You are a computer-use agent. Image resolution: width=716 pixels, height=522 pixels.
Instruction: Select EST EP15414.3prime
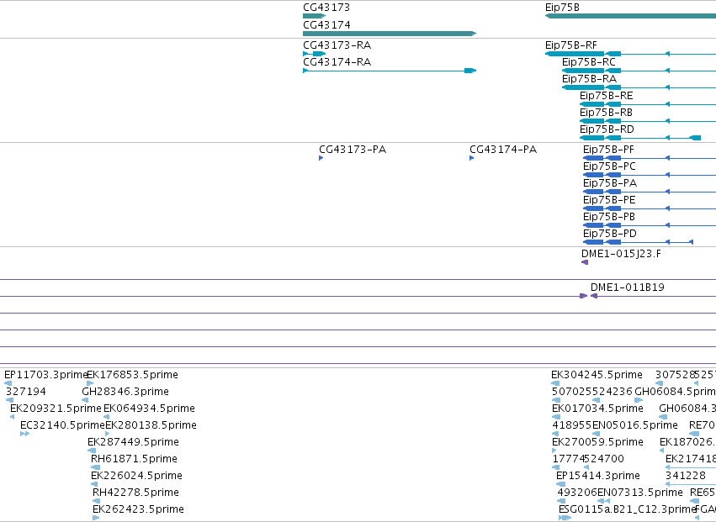click(x=598, y=477)
